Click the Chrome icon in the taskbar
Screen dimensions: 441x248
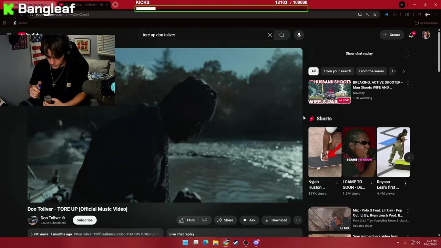pyautogui.click(x=226, y=242)
